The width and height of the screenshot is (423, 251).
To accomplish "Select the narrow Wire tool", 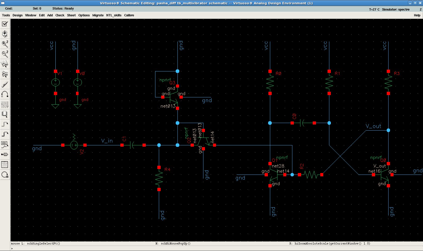I will pyautogui.click(x=5, y=124).
